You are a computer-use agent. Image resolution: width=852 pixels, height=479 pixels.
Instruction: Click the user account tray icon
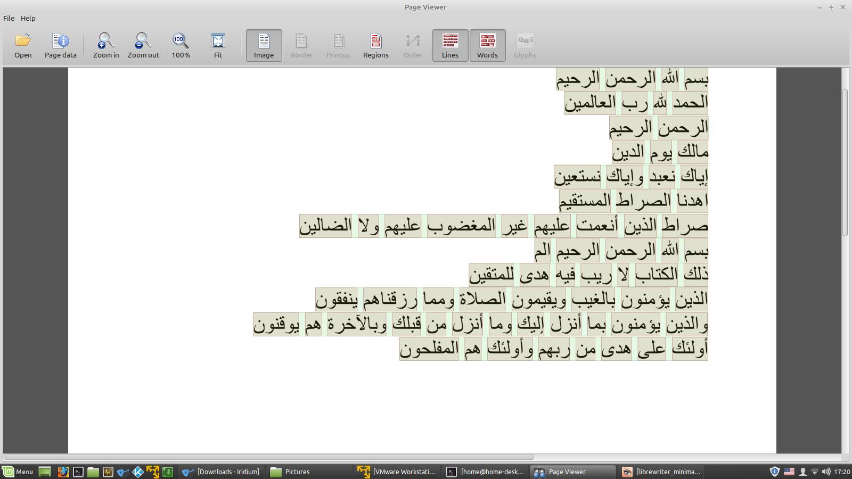pos(802,472)
